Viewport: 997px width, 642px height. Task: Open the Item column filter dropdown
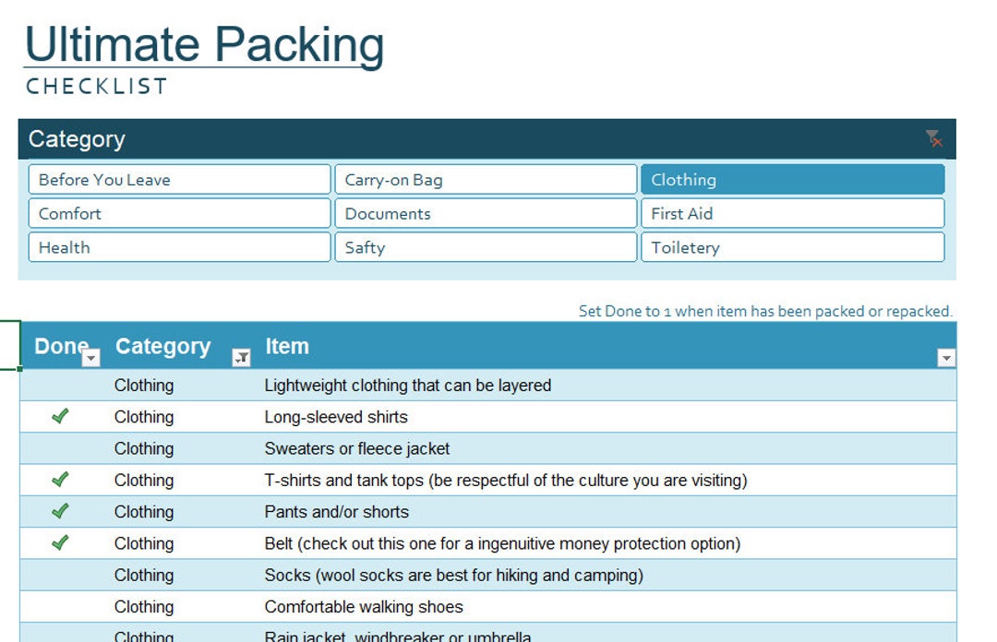tap(944, 356)
